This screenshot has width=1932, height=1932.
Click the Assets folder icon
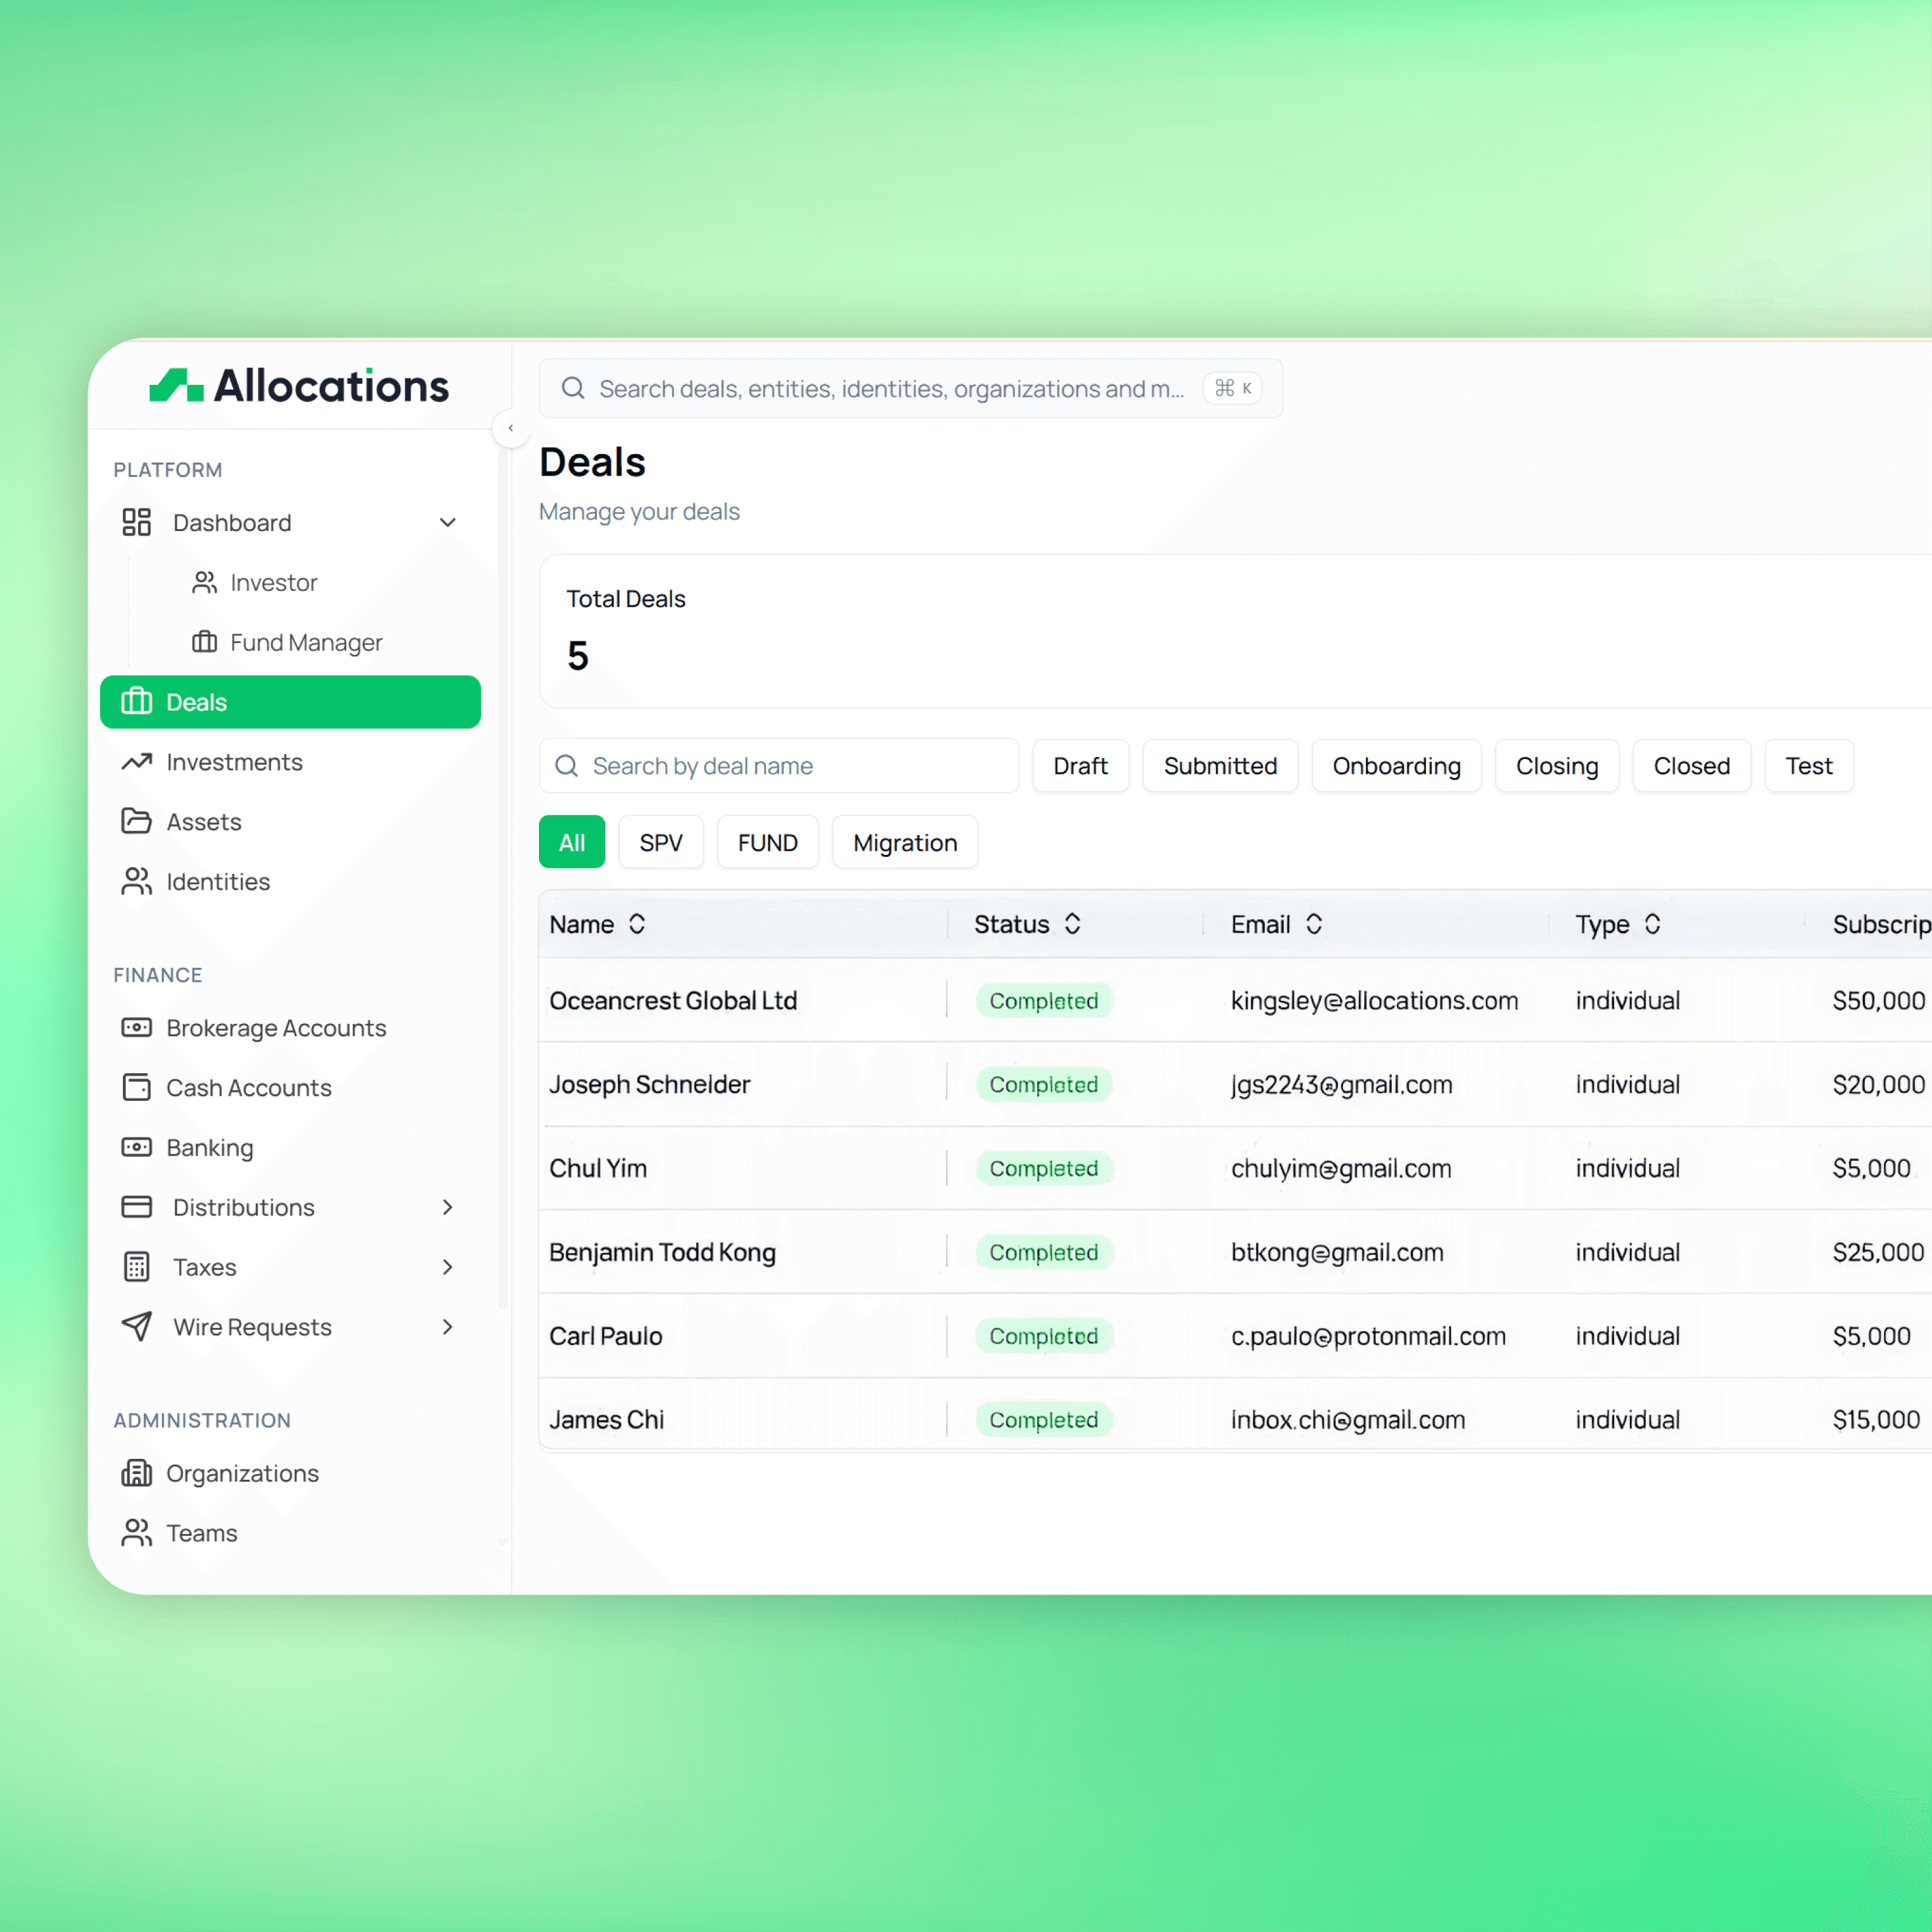pyautogui.click(x=137, y=822)
